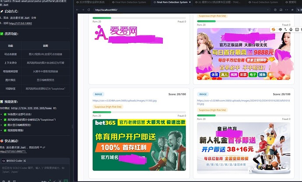Click the hash icon in browser toolbar

(x=292, y=10)
